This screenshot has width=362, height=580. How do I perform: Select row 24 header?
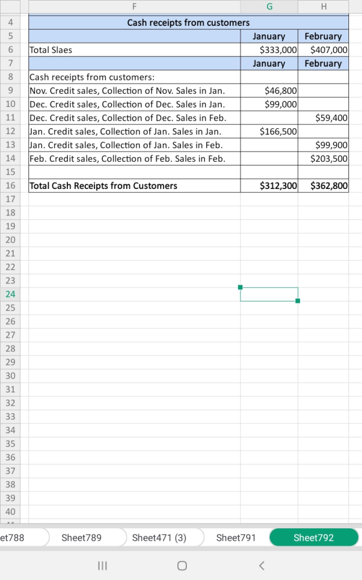10,295
